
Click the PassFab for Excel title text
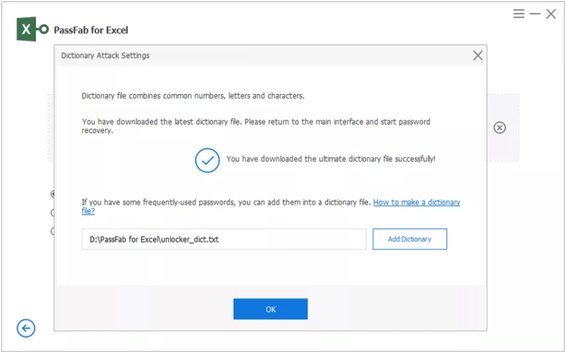pyautogui.click(x=91, y=30)
